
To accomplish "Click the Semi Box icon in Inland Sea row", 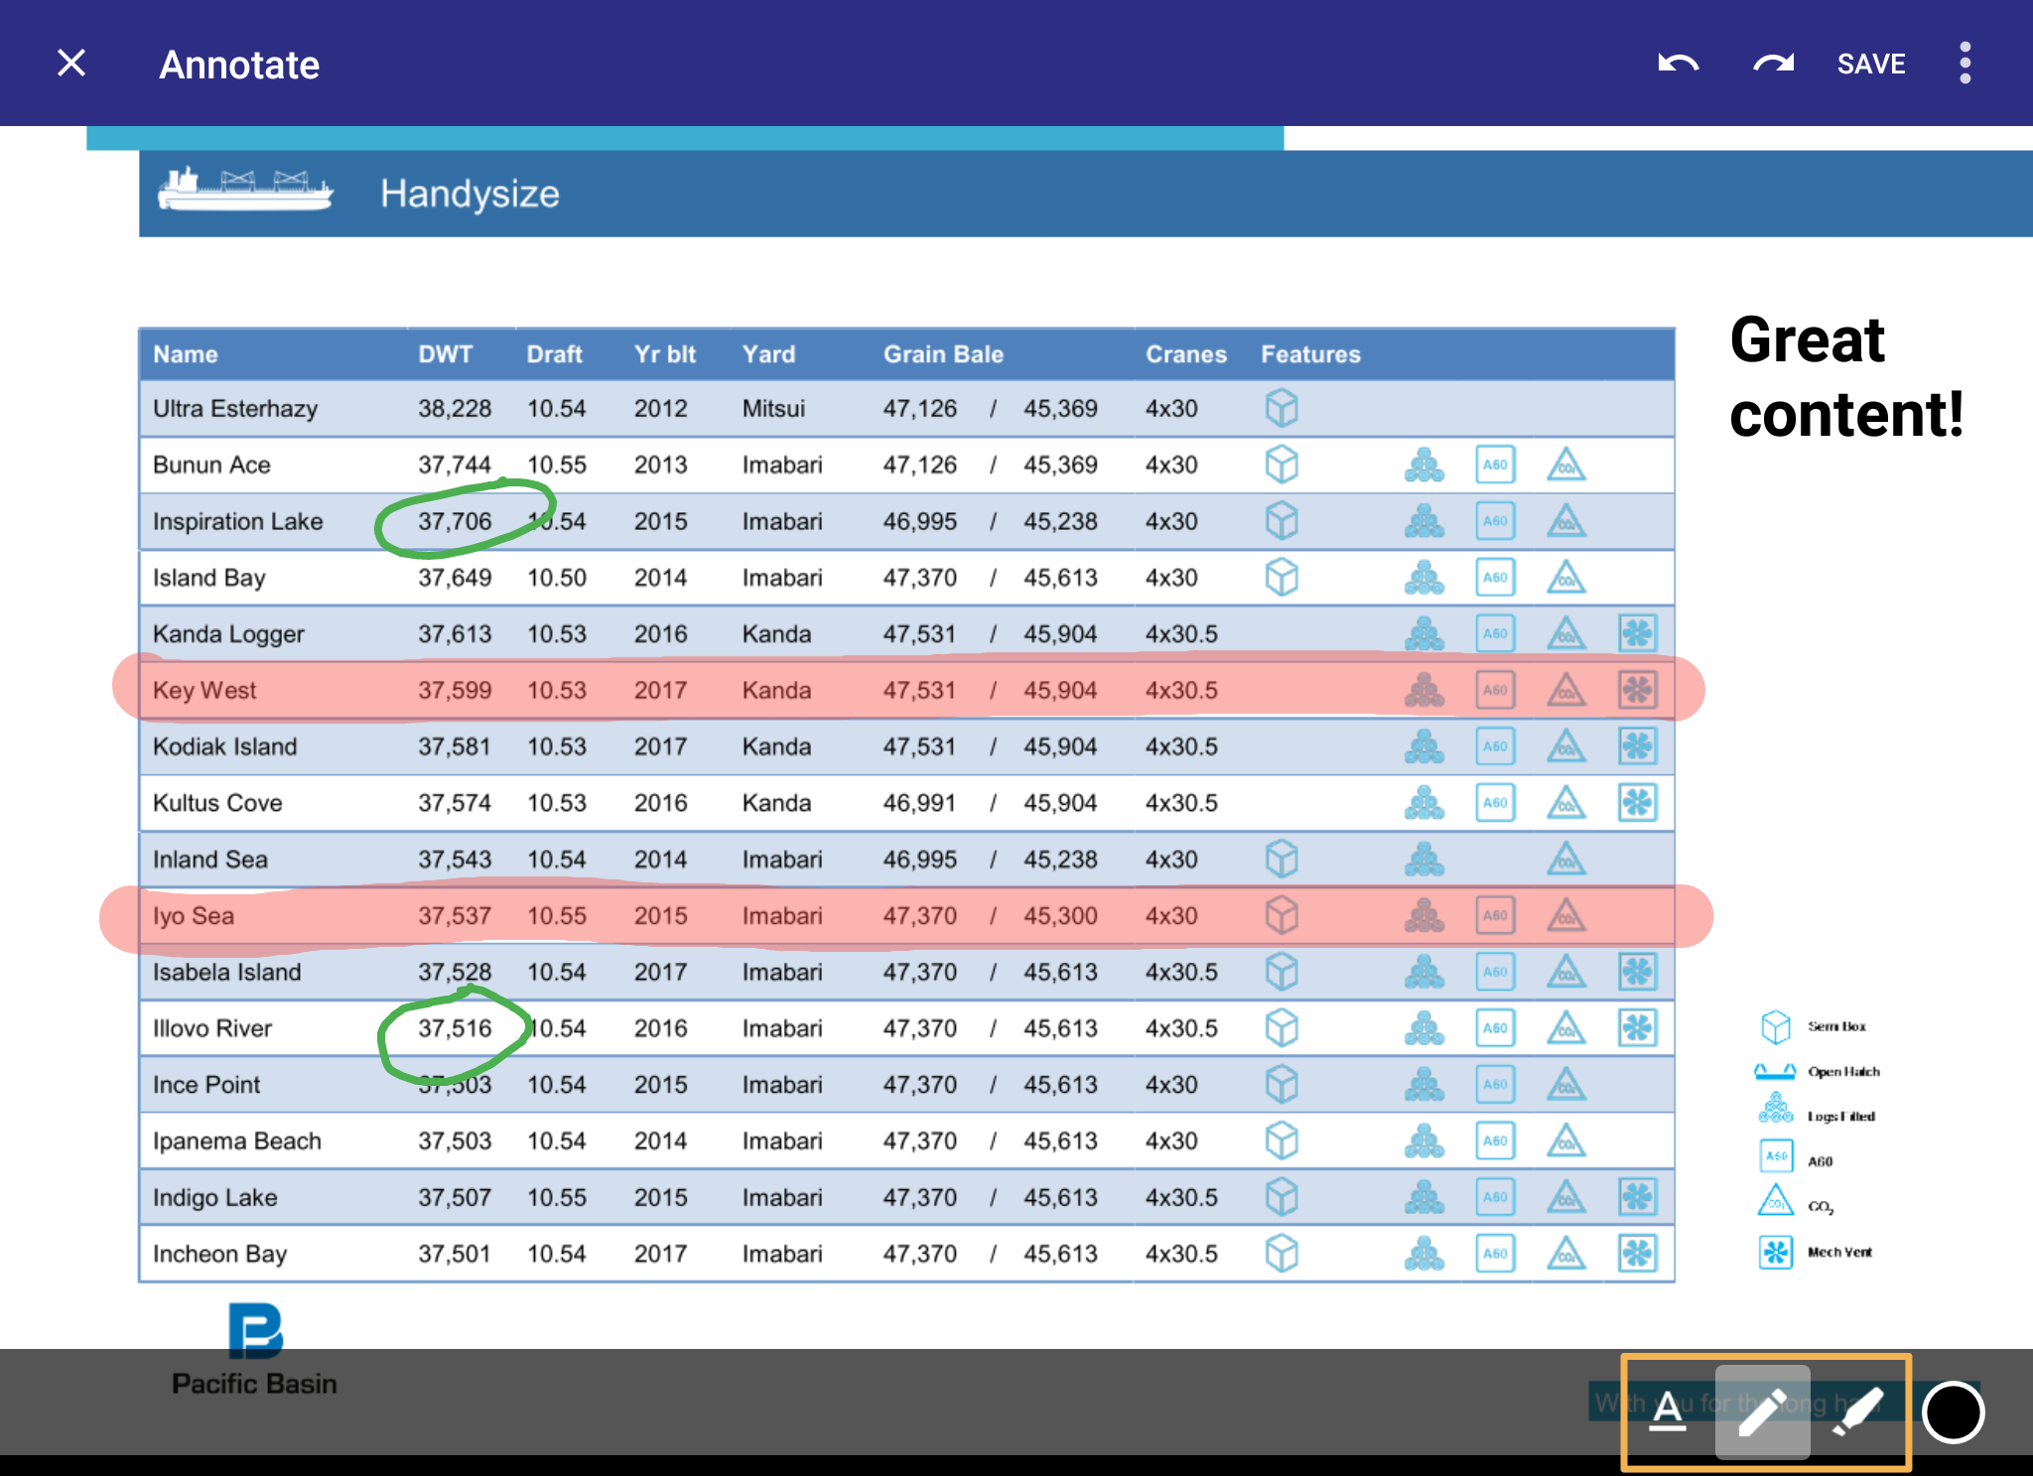I will 1282,859.
